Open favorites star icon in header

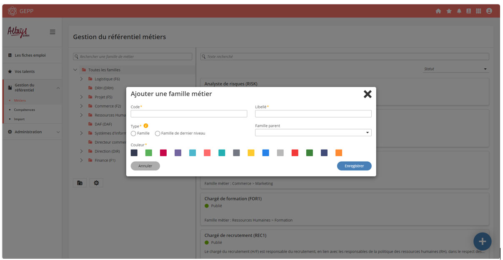pyautogui.click(x=449, y=11)
